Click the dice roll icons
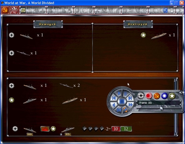 93,129
